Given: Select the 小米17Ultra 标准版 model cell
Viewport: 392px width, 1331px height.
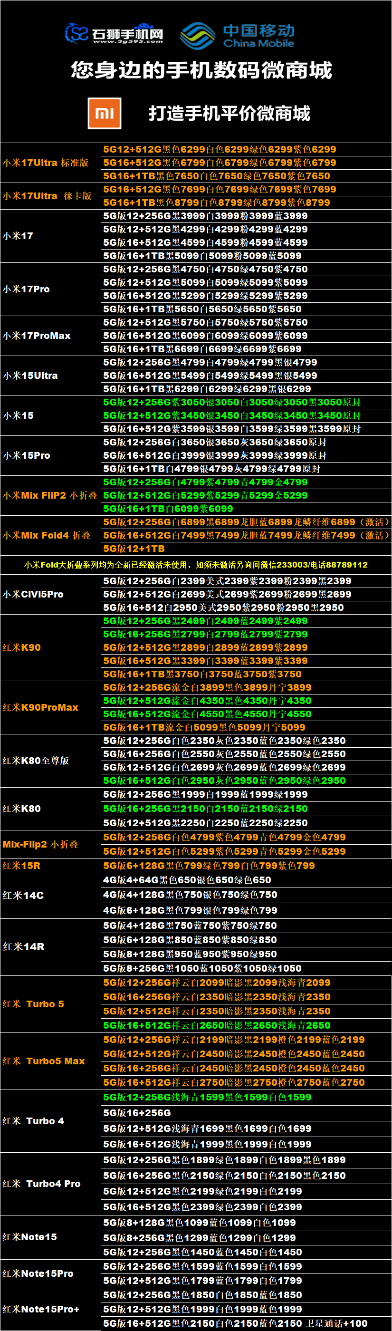Looking at the screenshot, I should pyautogui.click(x=46, y=163).
